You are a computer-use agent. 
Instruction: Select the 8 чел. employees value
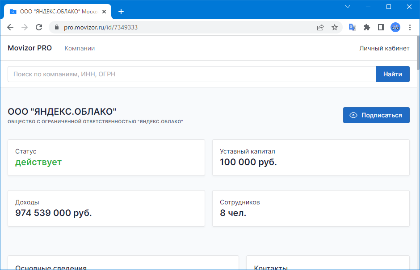(x=233, y=213)
